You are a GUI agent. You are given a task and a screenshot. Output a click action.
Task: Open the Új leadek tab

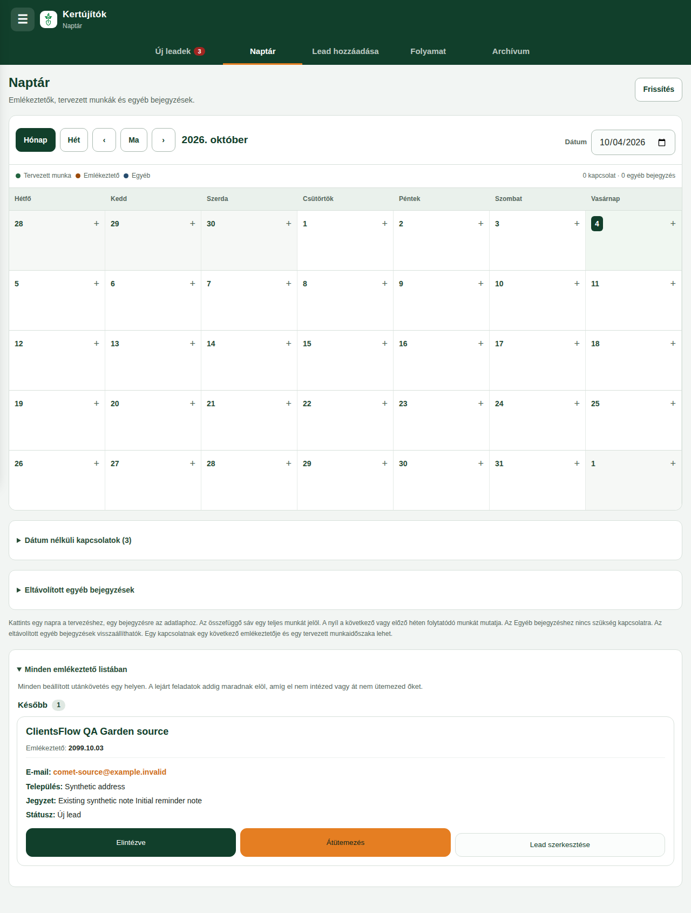pos(180,51)
